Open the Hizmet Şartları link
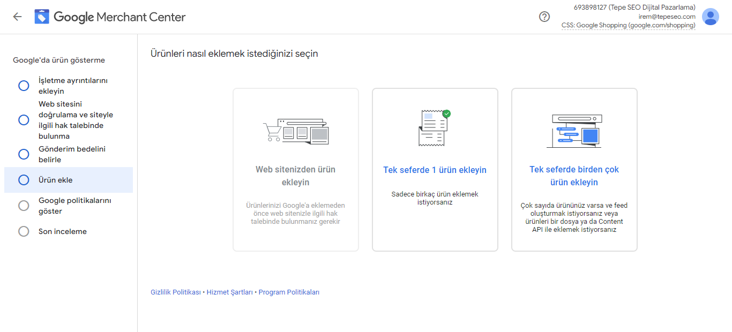732x332 pixels. [x=229, y=292]
